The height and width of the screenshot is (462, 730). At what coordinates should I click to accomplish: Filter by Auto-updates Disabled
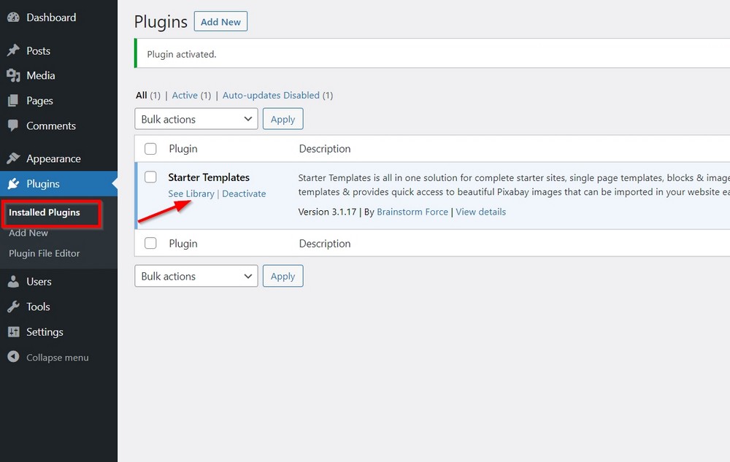point(271,96)
